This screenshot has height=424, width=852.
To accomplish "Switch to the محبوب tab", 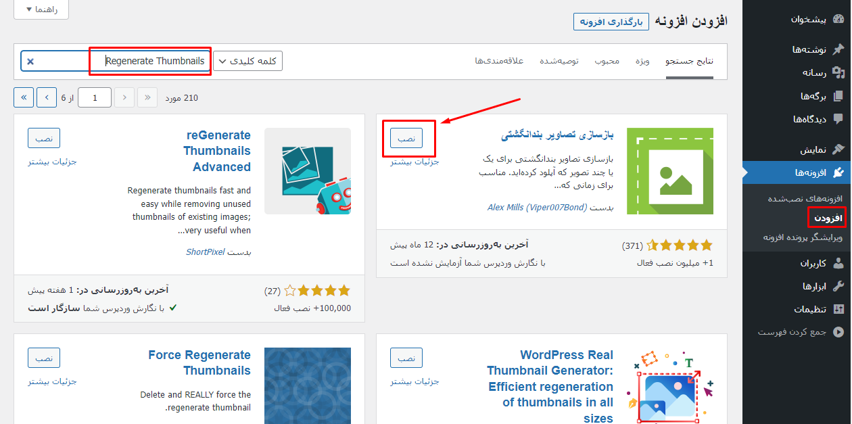I will [x=607, y=61].
